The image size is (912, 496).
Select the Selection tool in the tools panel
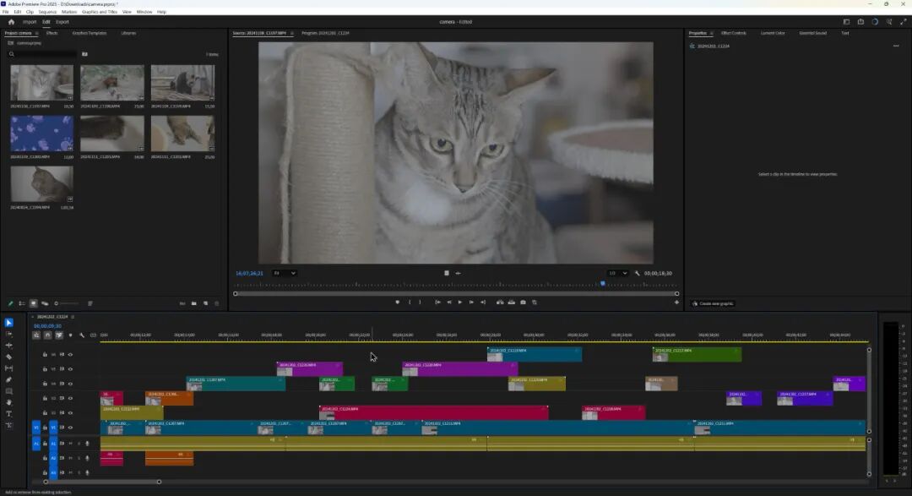pos(8,323)
